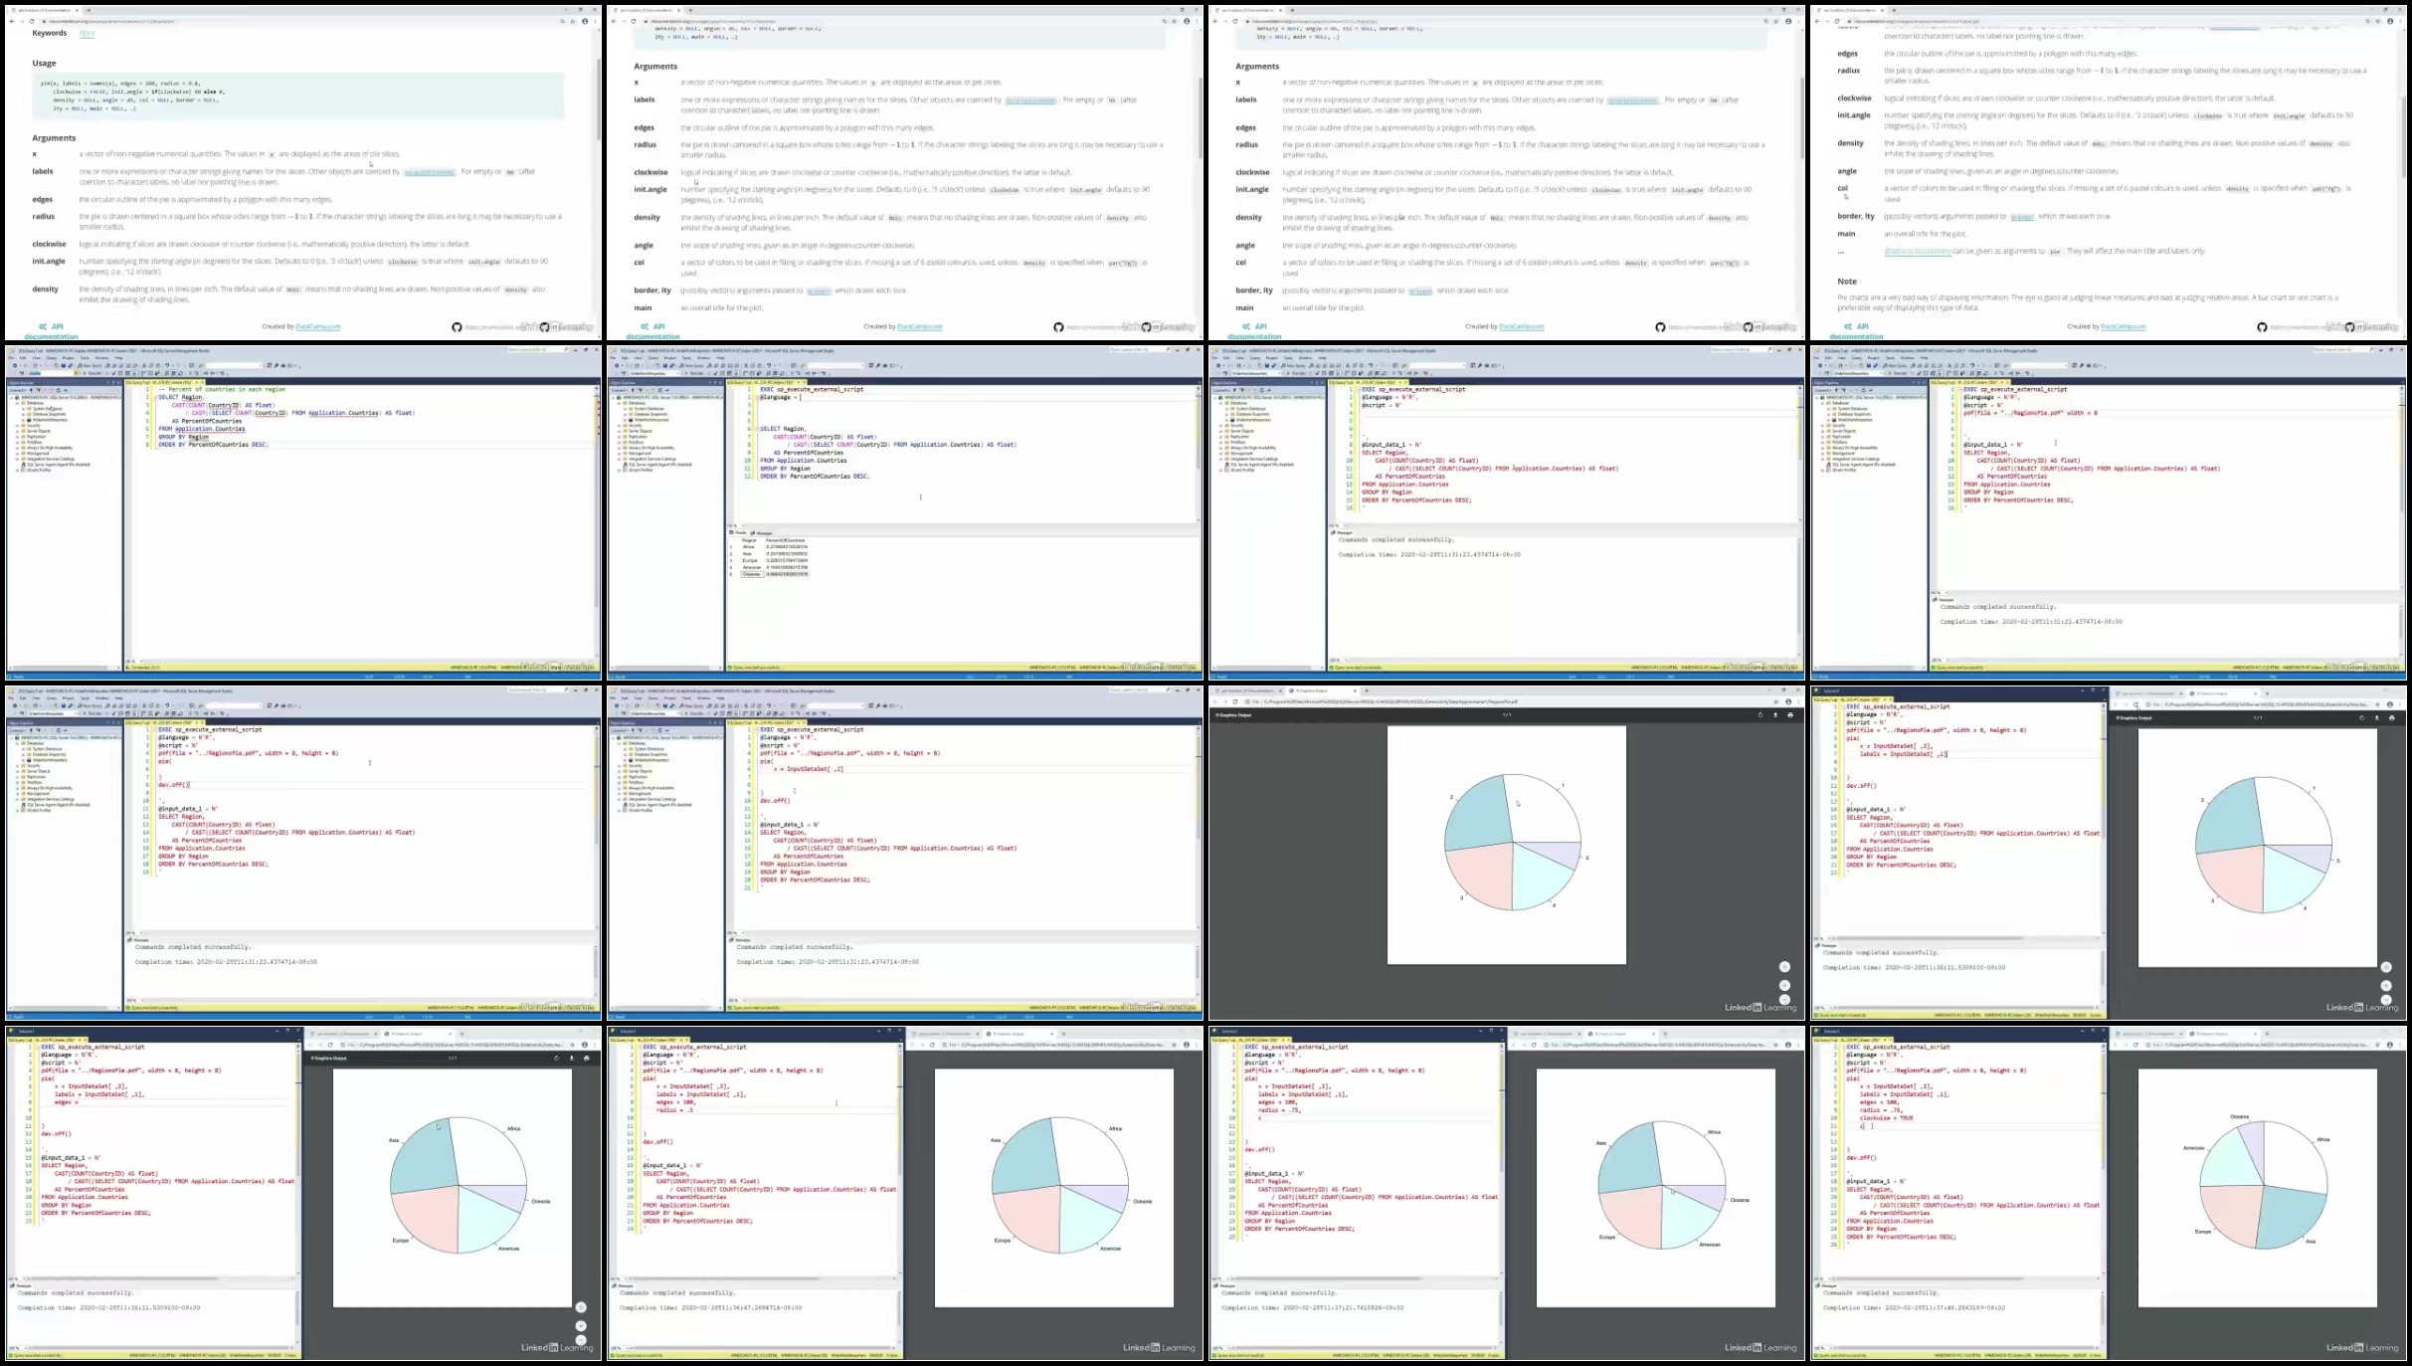Click PercentOfCountries column header in Results grid
Image resolution: width=2412 pixels, height=1366 pixels.
786,540
